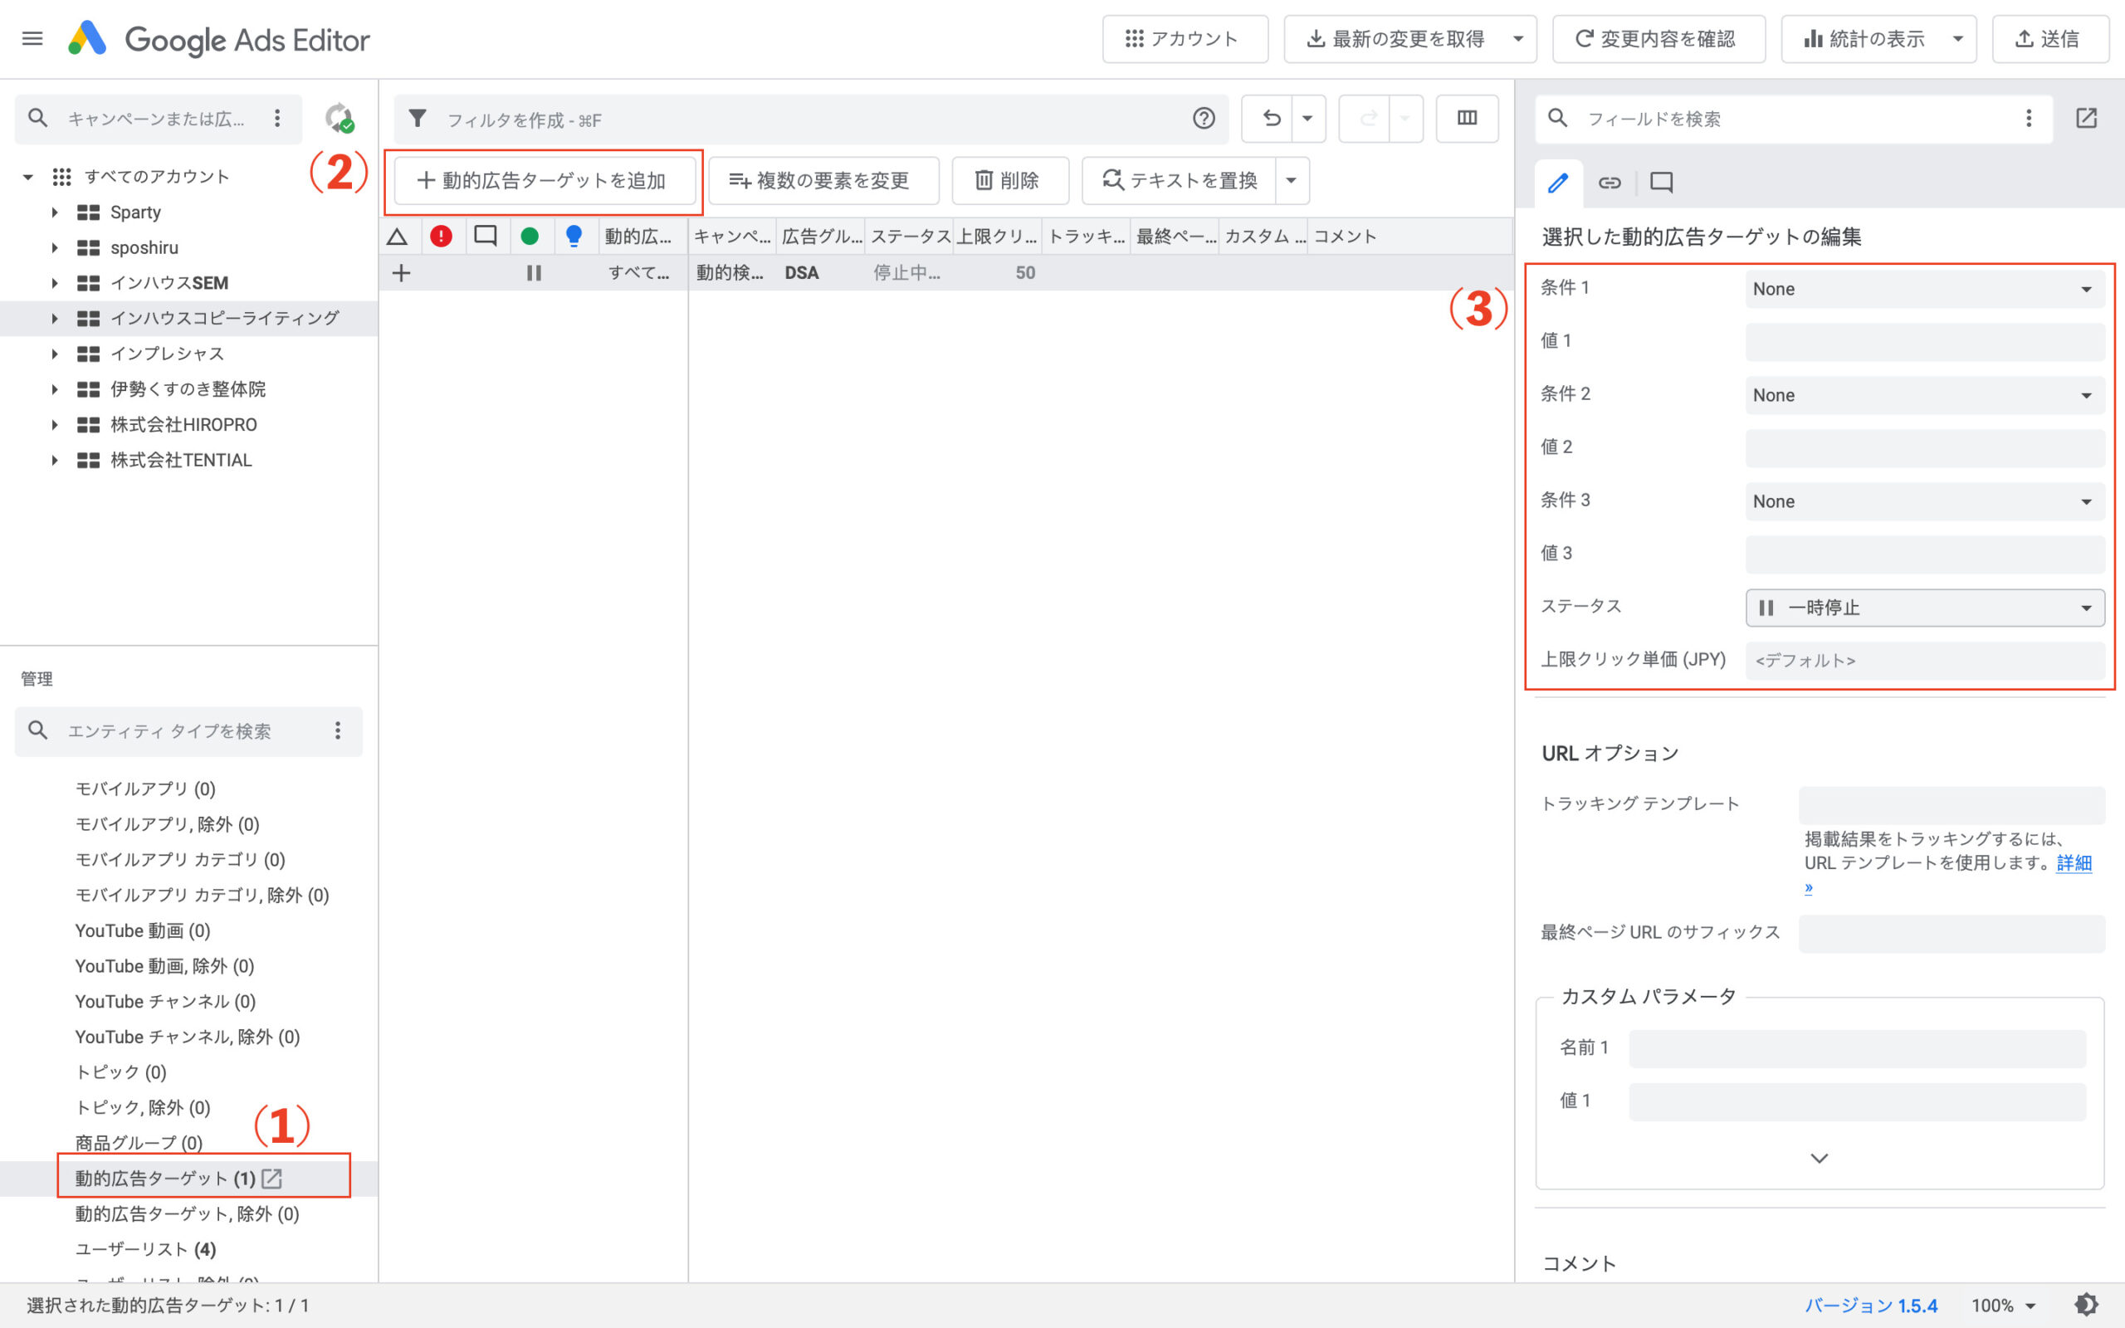The width and height of the screenshot is (2125, 1328).
Task: Open the hamburger menu icon top left
Action: click(x=32, y=38)
